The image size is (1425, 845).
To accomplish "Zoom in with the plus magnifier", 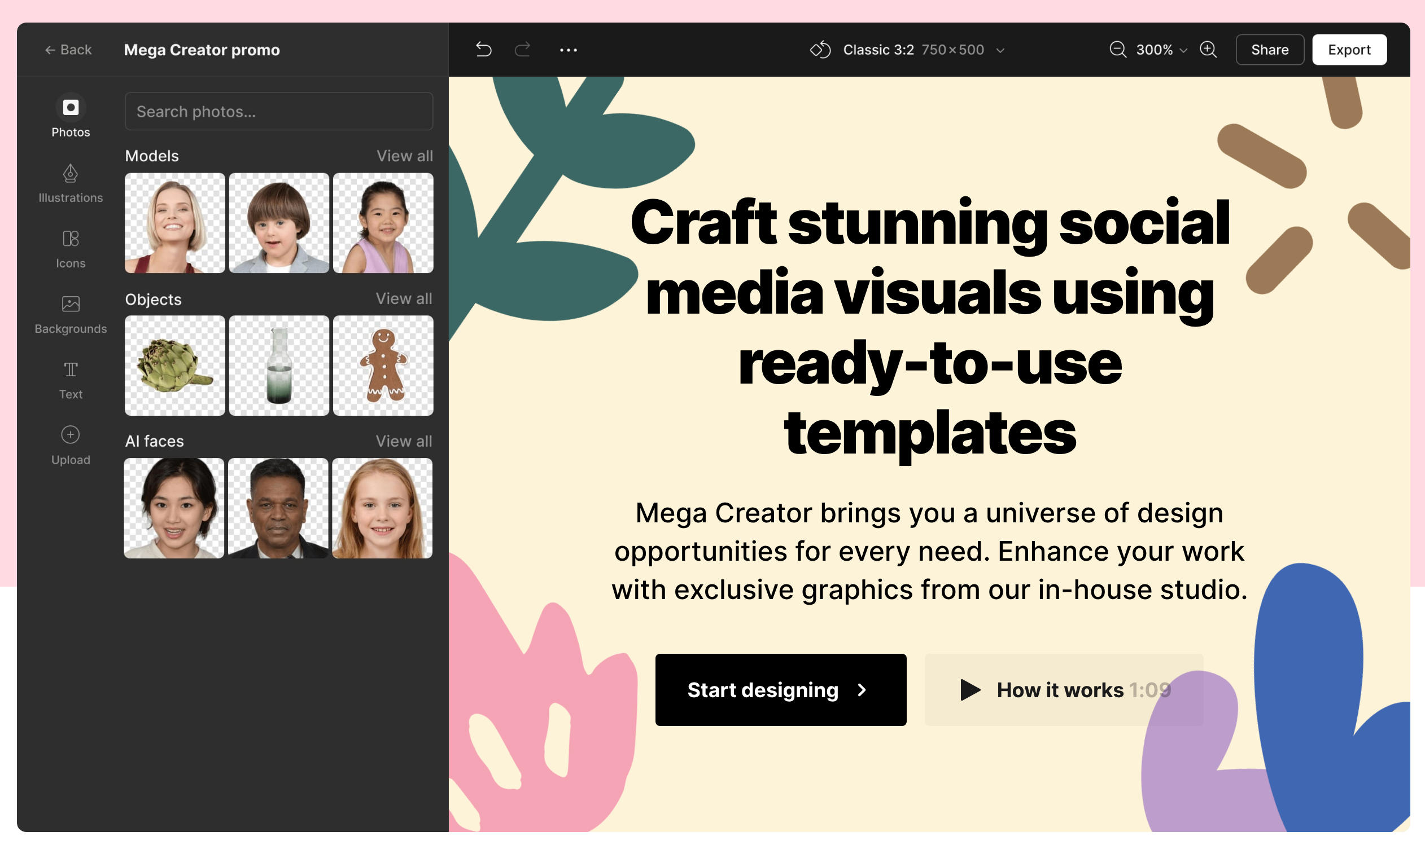I will (x=1208, y=50).
